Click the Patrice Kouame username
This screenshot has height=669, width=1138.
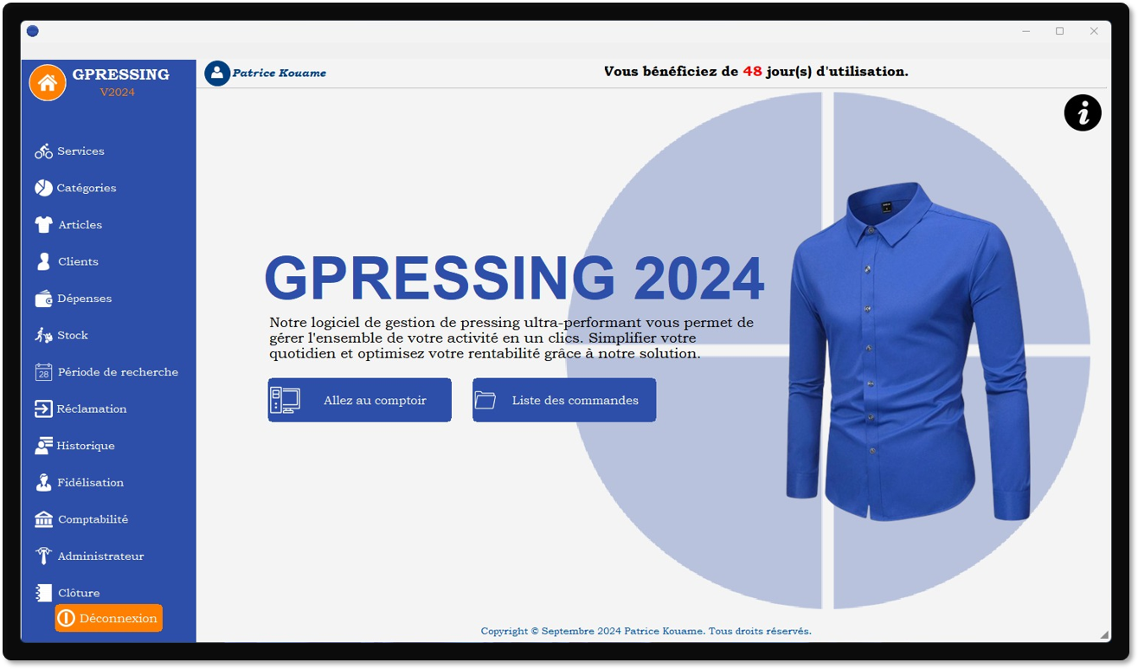[x=280, y=74]
